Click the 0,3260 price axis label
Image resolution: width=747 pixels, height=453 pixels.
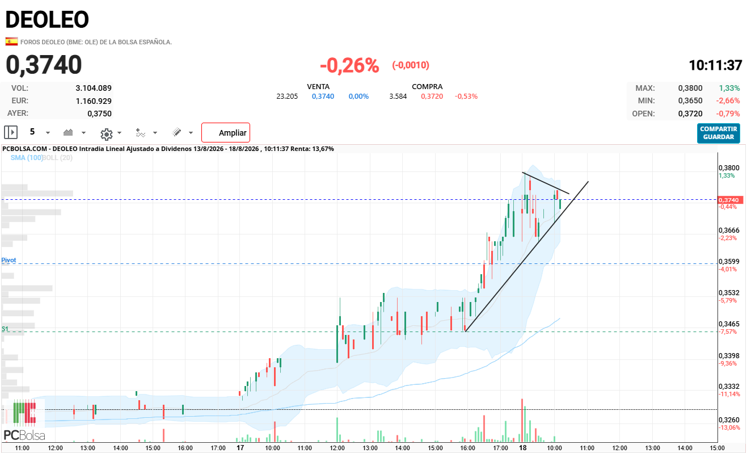point(729,420)
